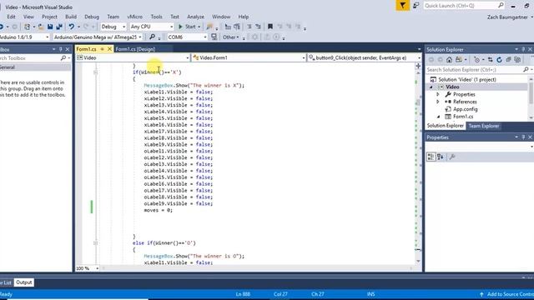Click the Show All Files icon in Solution Explorer

point(517,60)
